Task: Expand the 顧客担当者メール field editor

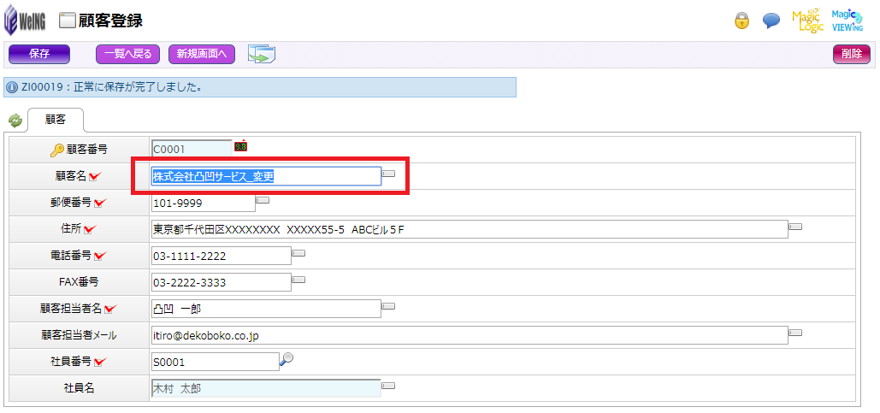Action: (795, 333)
